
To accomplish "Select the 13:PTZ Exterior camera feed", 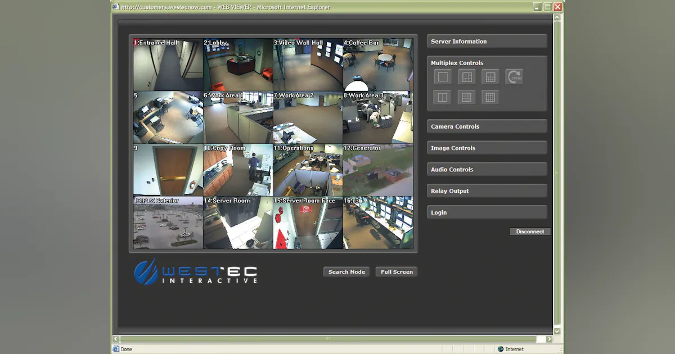I will click(x=168, y=223).
